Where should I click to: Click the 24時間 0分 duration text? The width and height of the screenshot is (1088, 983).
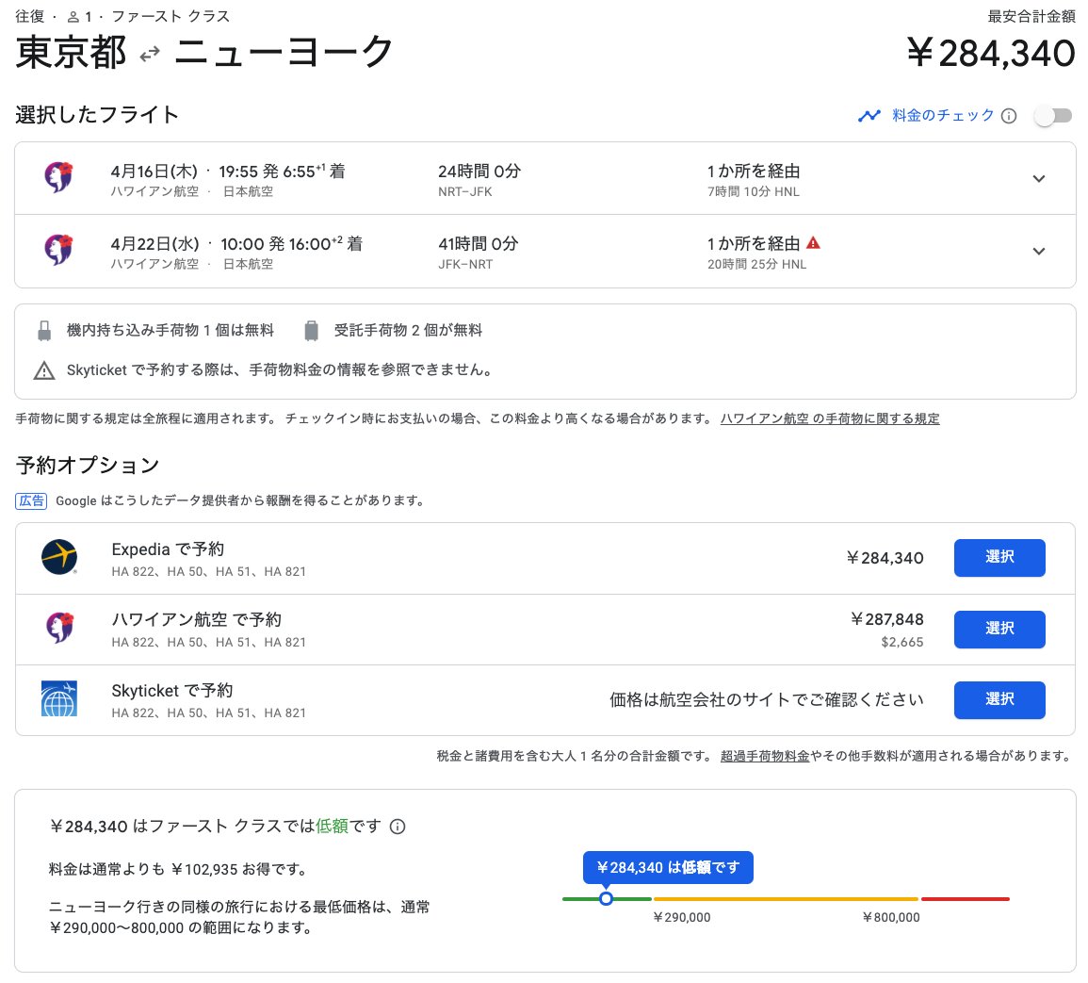479,172
